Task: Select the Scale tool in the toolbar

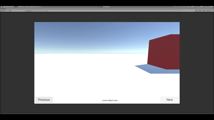Action: [13, 6]
